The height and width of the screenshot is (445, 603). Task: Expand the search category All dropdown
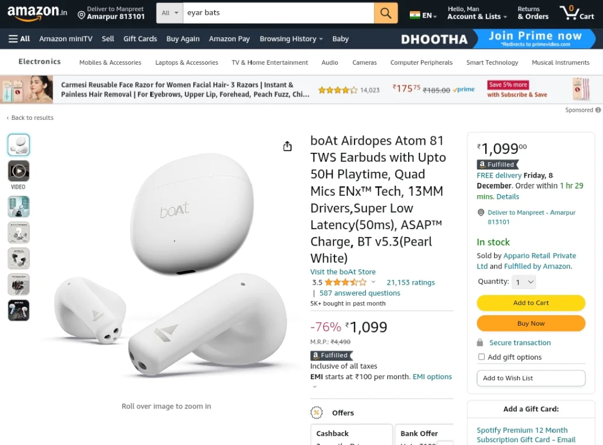[170, 13]
